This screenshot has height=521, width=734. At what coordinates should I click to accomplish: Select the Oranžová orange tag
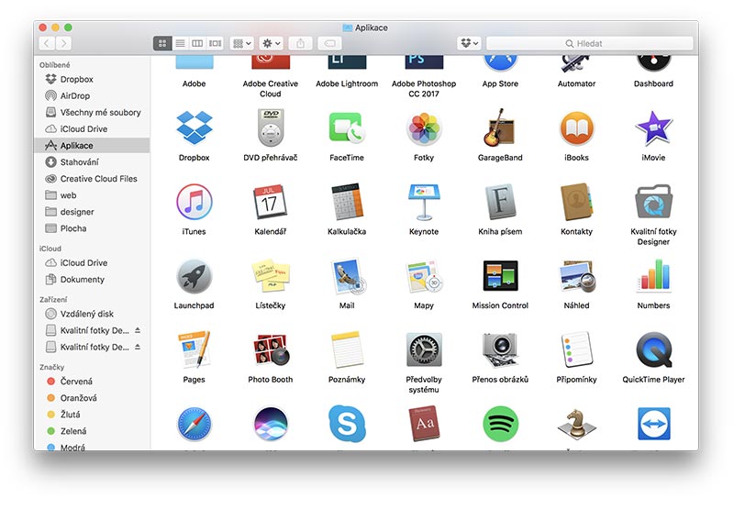pyautogui.click(x=93, y=398)
